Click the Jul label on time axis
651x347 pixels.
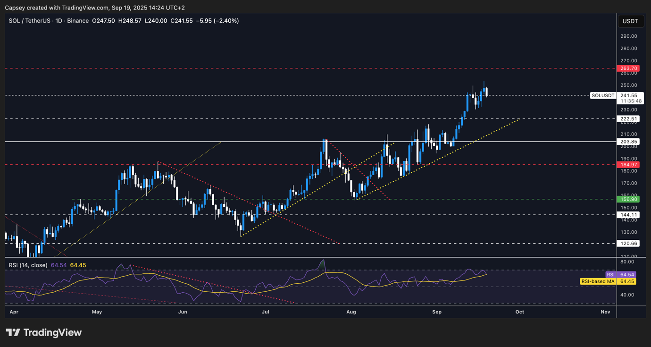pos(266,312)
